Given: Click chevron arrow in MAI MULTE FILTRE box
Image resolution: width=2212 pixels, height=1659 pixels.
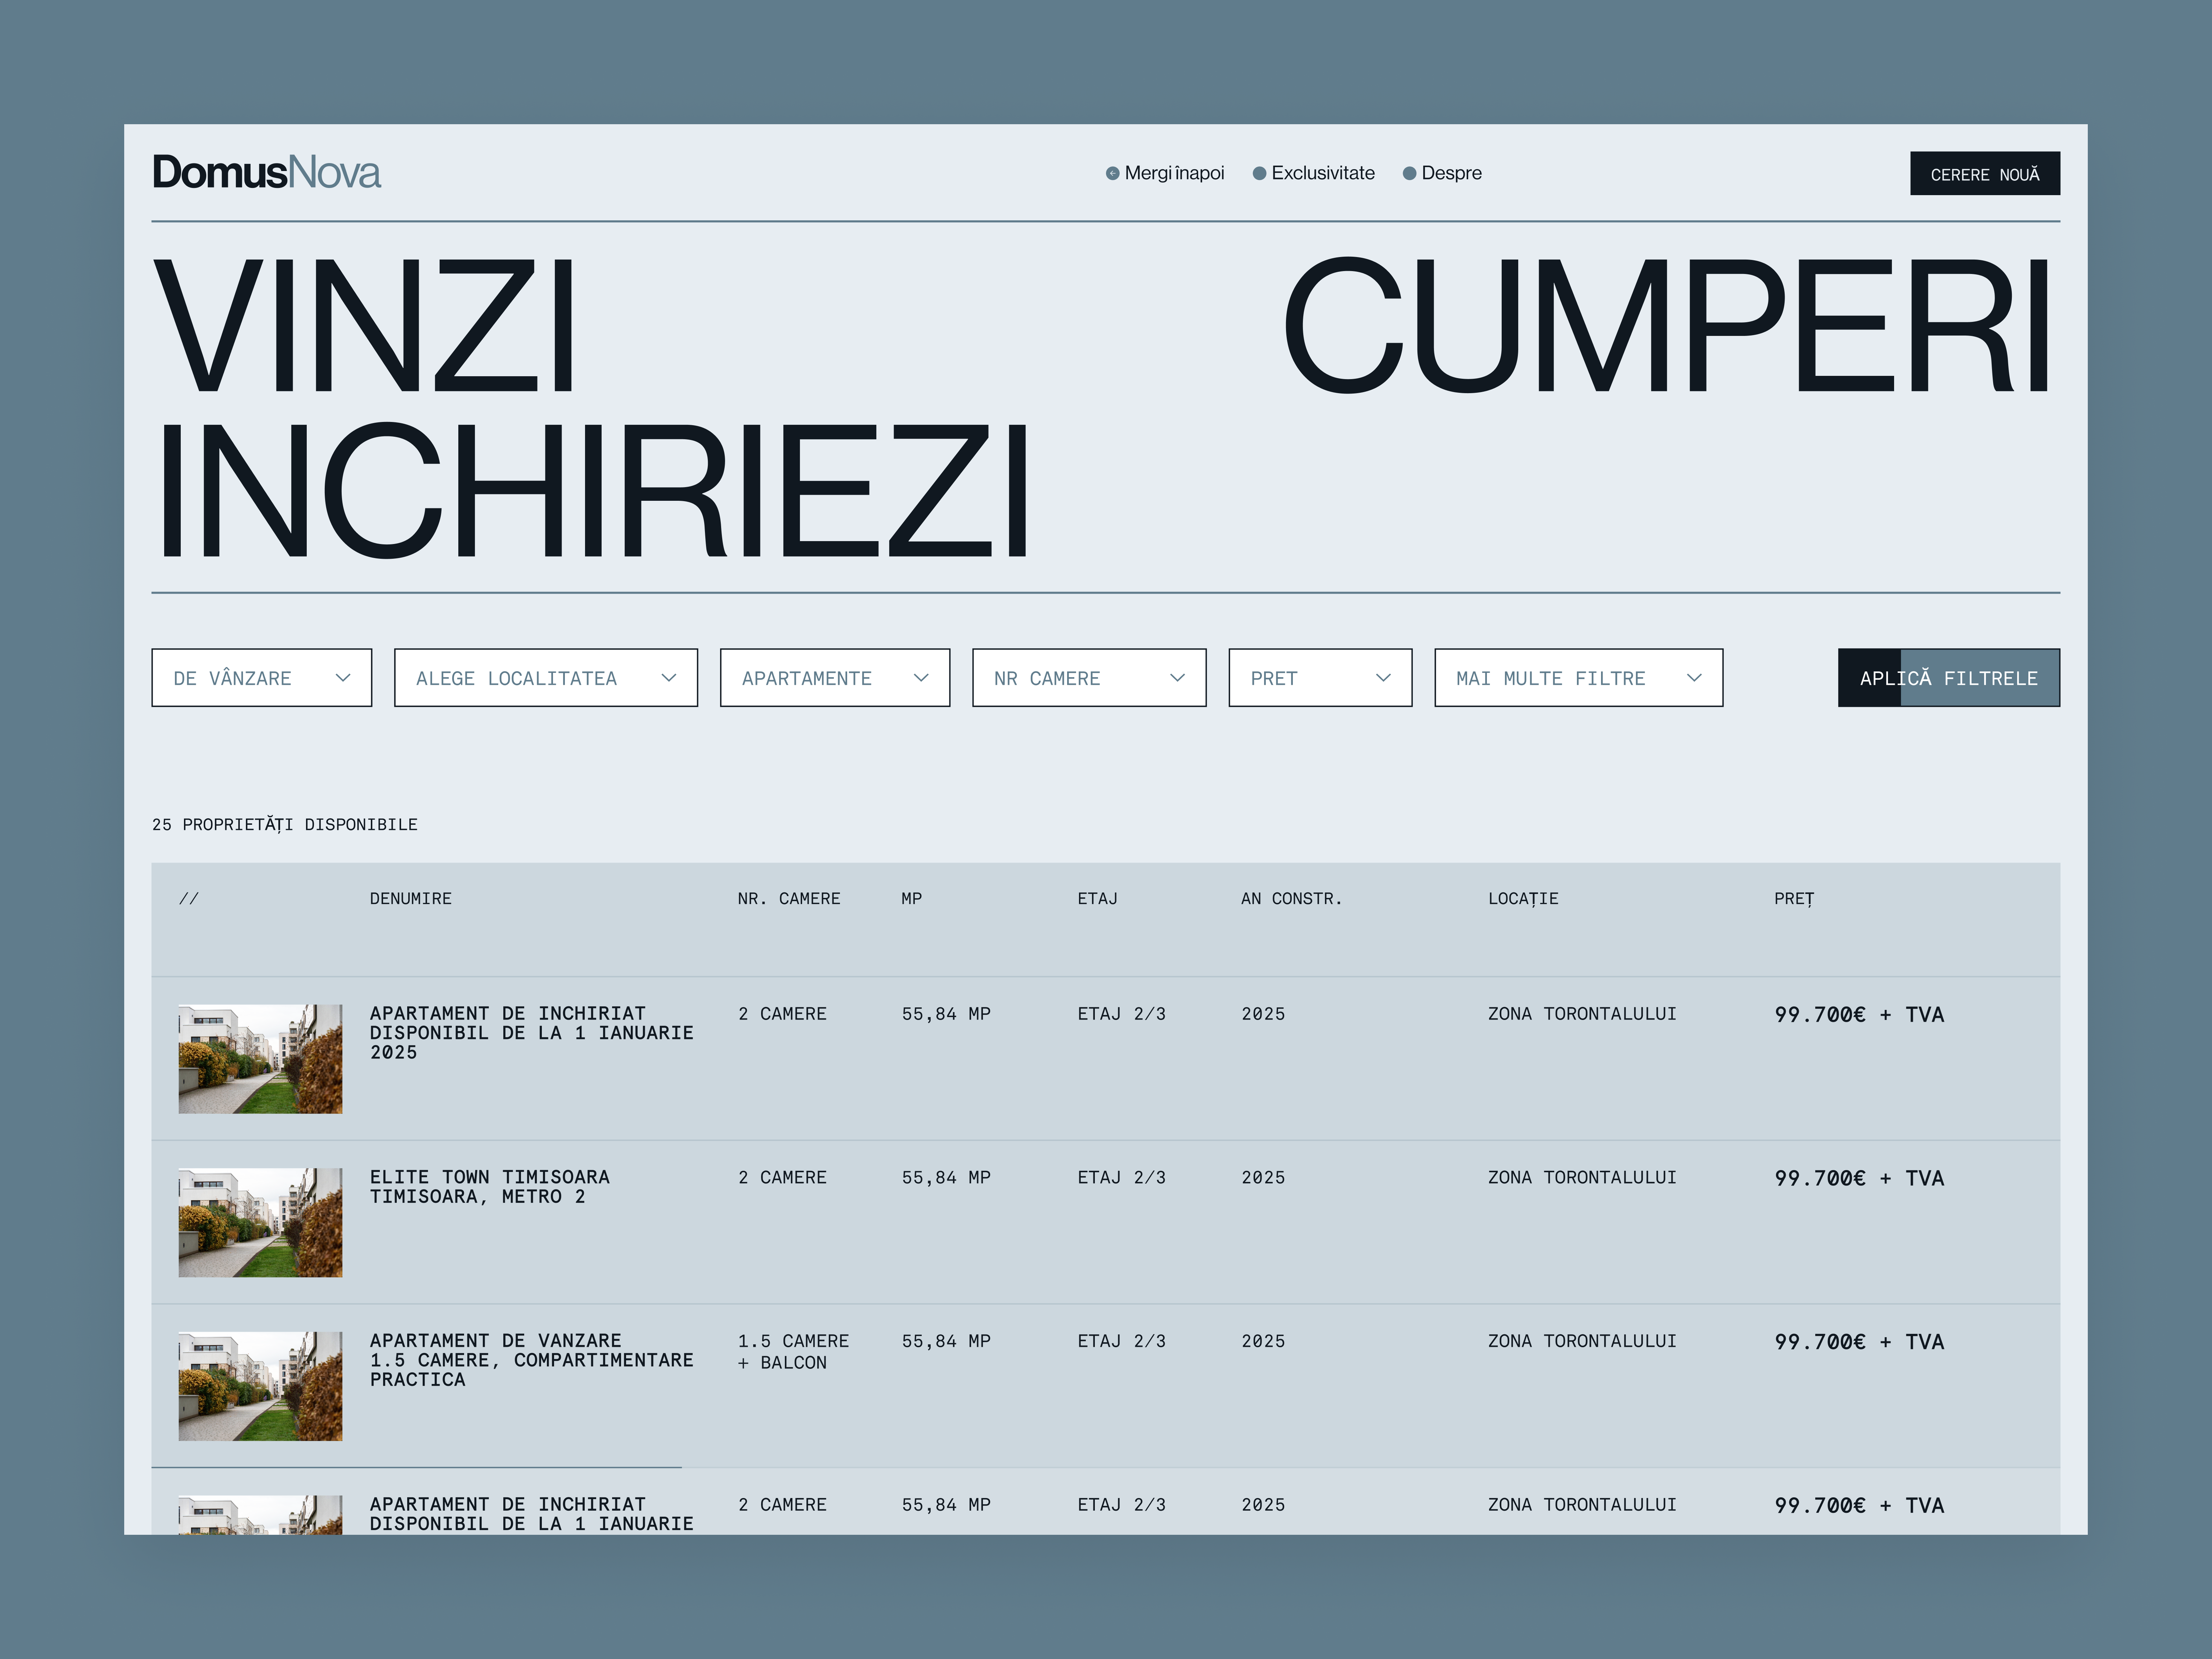Looking at the screenshot, I should point(1694,678).
